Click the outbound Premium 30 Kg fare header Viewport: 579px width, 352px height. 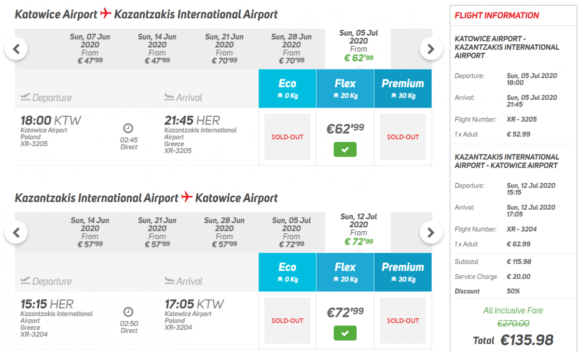click(403, 88)
